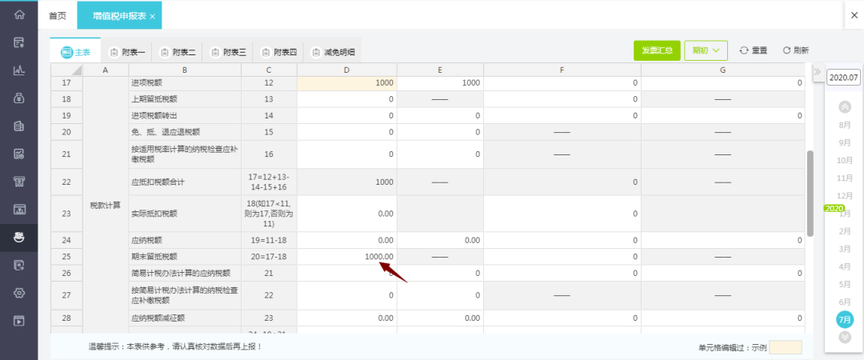Open the line chart icon in sidebar
This screenshot has width=864, height=360.
(19, 70)
